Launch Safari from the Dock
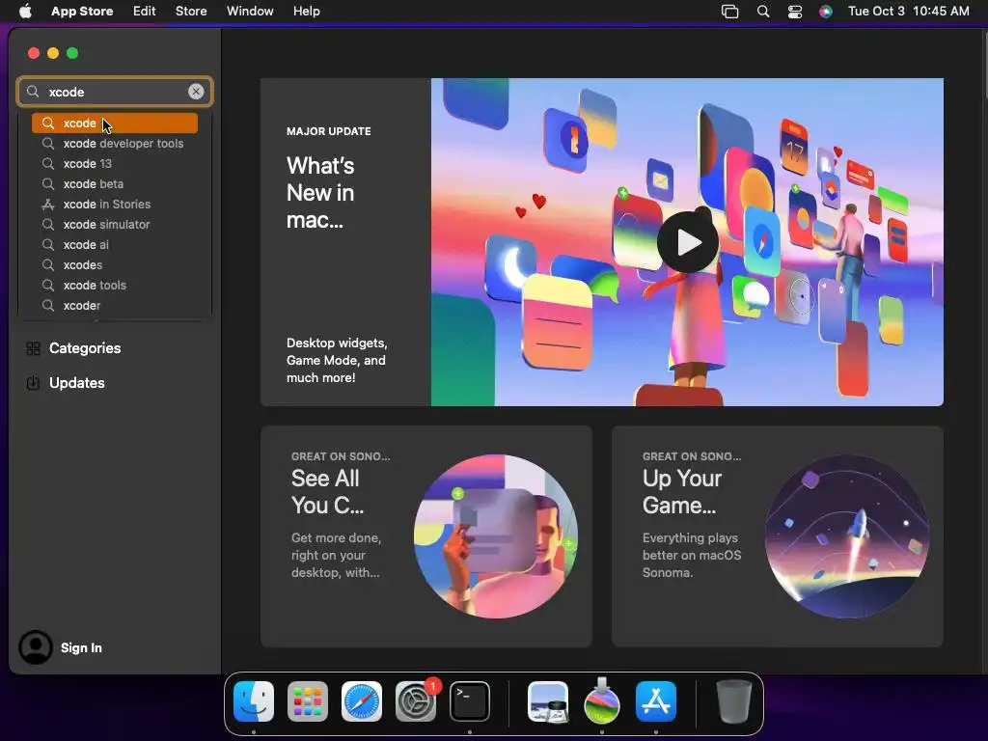988x741 pixels. [362, 701]
